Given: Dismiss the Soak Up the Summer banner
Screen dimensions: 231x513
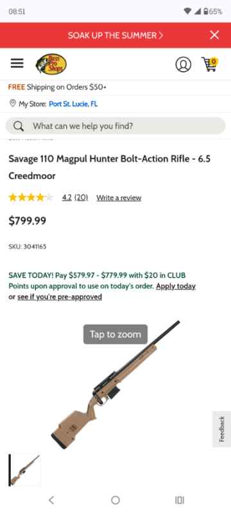Looking at the screenshot, I should click(x=215, y=35).
